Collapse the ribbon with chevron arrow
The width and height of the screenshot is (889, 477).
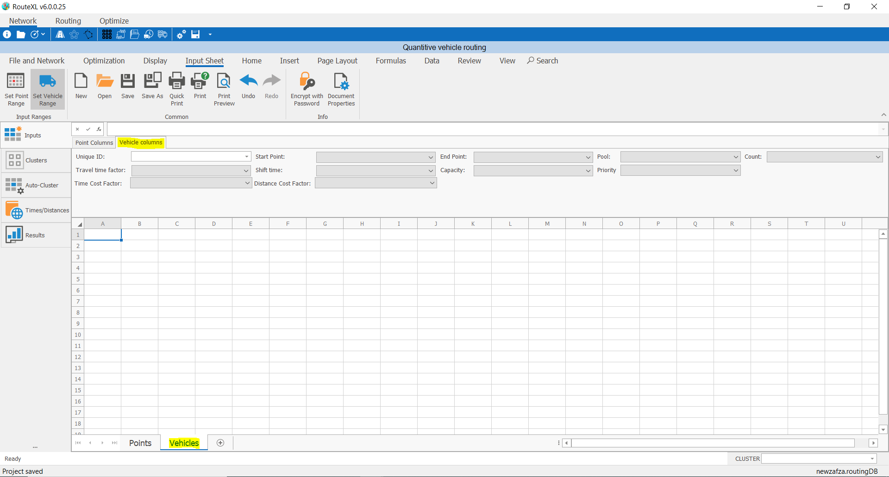point(883,115)
